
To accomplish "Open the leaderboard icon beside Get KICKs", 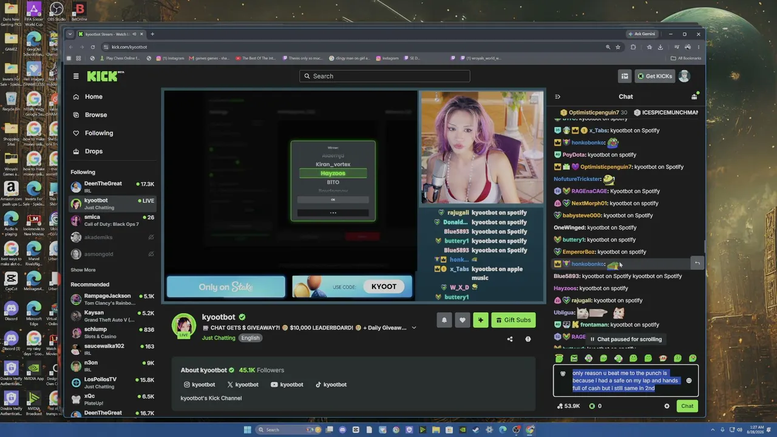I will (625, 76).
